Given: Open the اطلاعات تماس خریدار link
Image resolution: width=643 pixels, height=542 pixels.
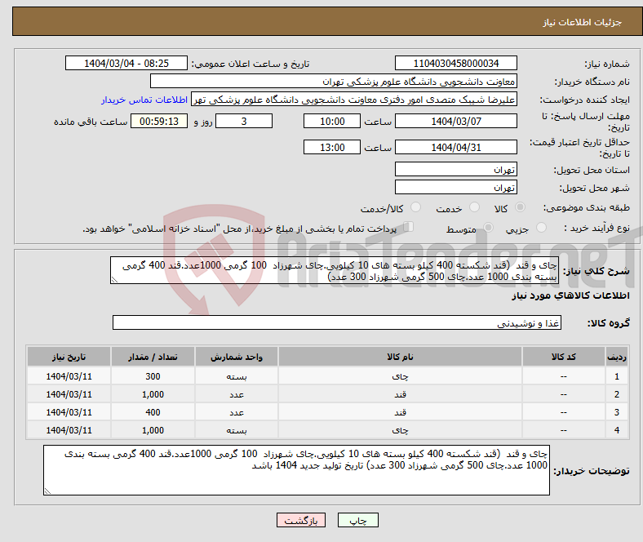Looking at the screenshot, I should coord(144,100).
